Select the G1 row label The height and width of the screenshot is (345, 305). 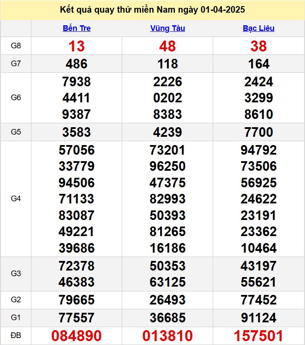click(16, 318)
